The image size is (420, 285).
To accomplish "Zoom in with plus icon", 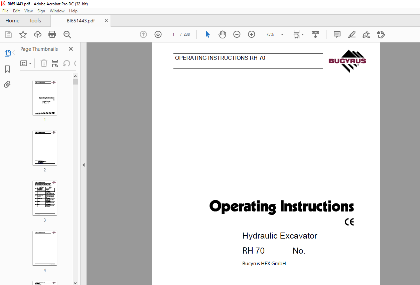I will point(252,34).
